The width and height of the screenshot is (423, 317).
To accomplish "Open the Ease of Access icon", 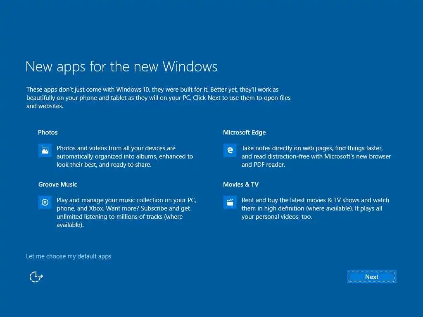I will (x=36, y=277).
